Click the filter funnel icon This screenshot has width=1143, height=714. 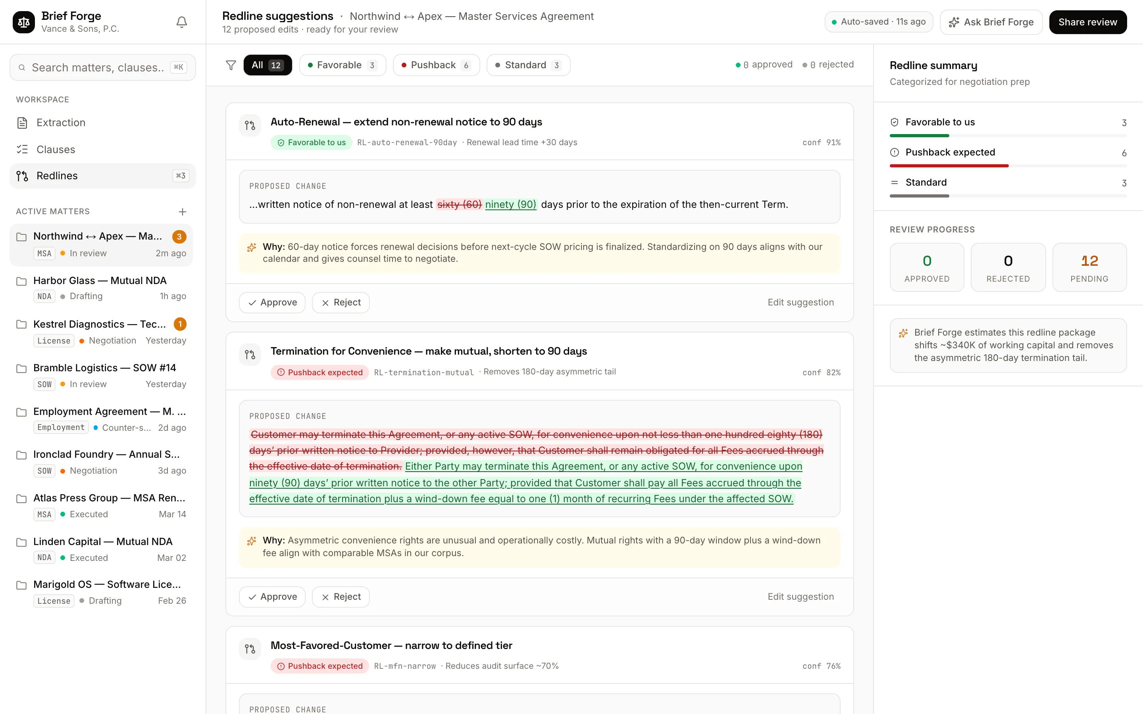tap(231, 65)
